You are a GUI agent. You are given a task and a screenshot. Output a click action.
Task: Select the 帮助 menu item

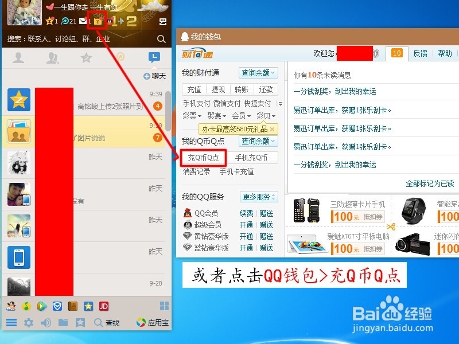(446, 52)
